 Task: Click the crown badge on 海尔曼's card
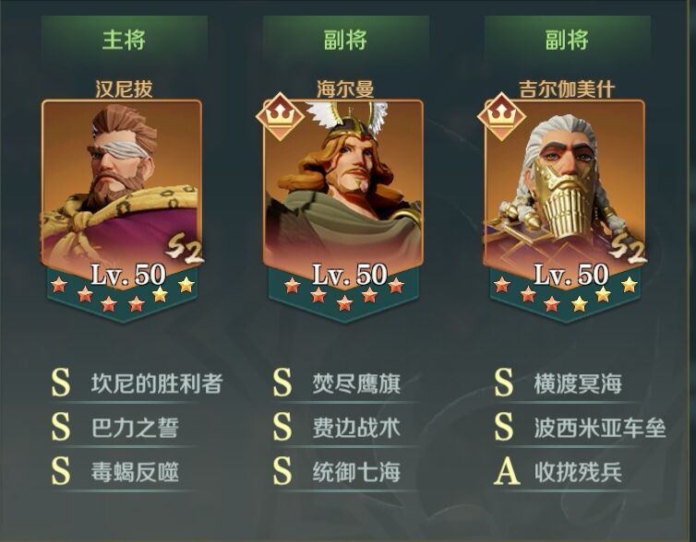click(x=280, y=116)
